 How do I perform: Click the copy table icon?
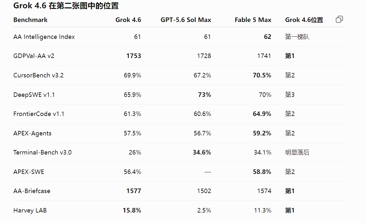(x=339, y=19)
